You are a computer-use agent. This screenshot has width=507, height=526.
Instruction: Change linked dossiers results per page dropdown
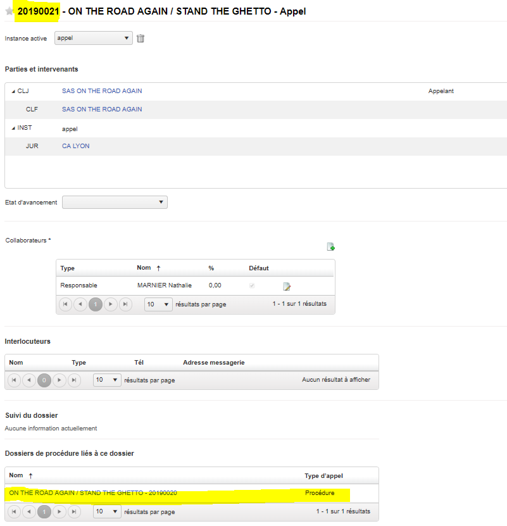(107, 511)
